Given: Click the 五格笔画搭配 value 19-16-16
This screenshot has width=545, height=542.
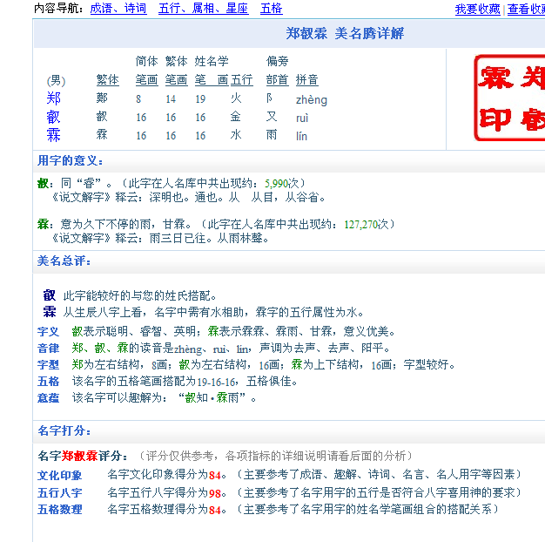Looking at the screenshot, I should pyautogui.click(x=216, y=383).
